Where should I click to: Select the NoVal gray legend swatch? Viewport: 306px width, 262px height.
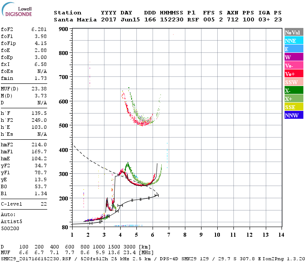294,32
